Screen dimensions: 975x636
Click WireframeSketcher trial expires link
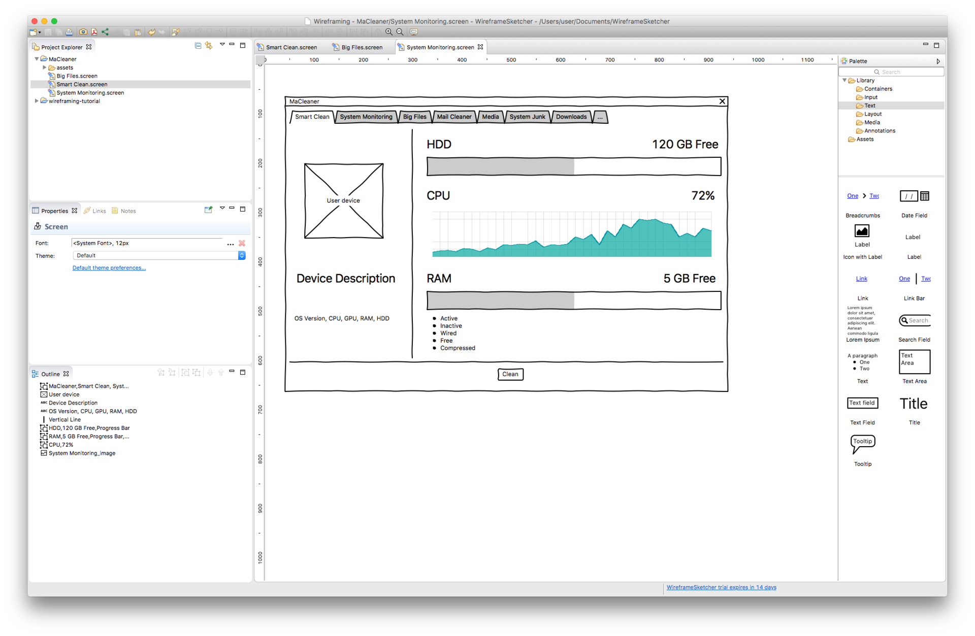click(721, 587)
